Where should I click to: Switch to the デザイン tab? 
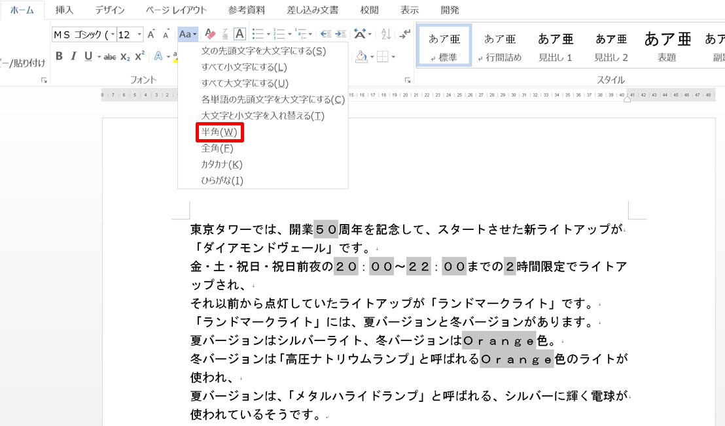[110, 10]
